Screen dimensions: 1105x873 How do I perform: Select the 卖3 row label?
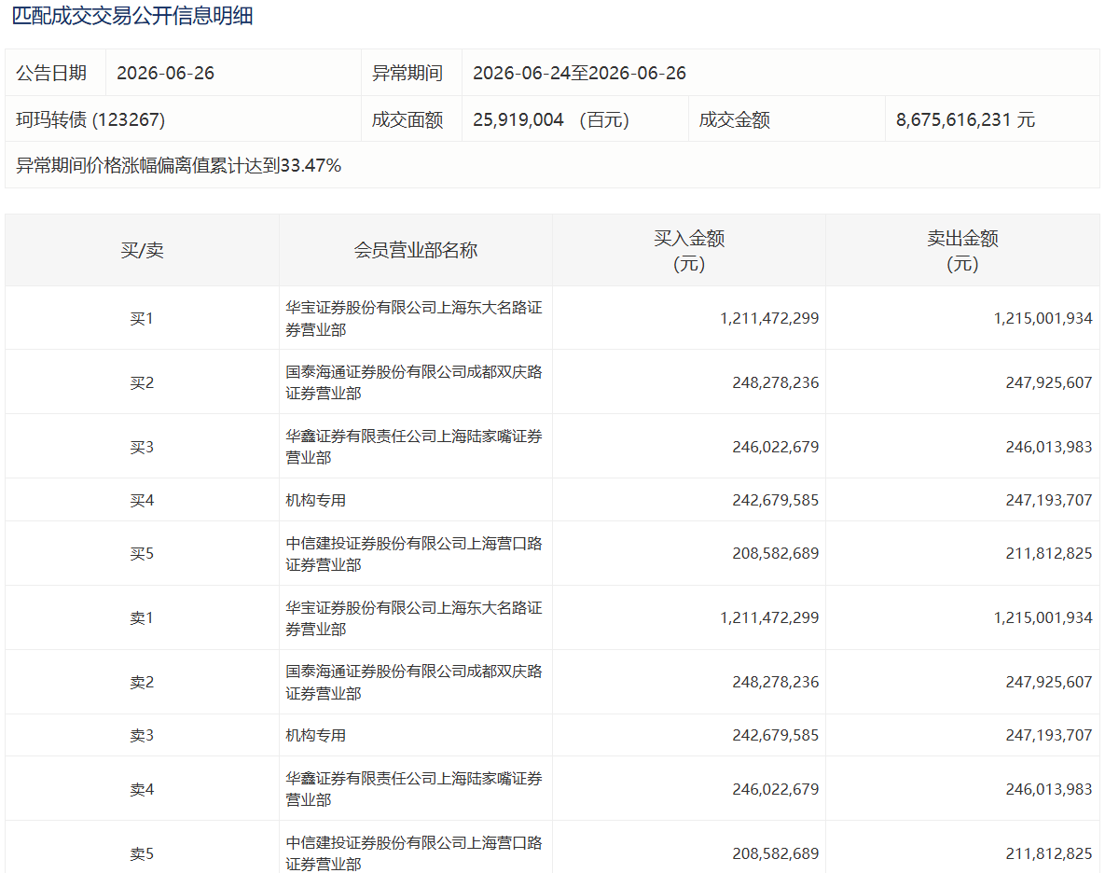(142, 736)
